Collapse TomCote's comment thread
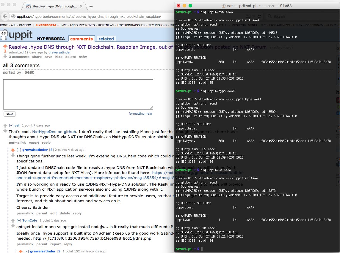The image size is (340, 253). pos(19,220)
